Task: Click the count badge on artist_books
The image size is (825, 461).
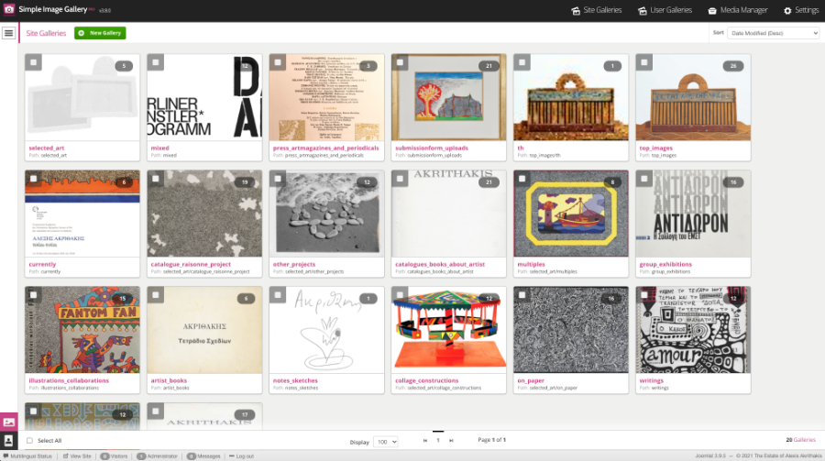Action: click(246, 299)
